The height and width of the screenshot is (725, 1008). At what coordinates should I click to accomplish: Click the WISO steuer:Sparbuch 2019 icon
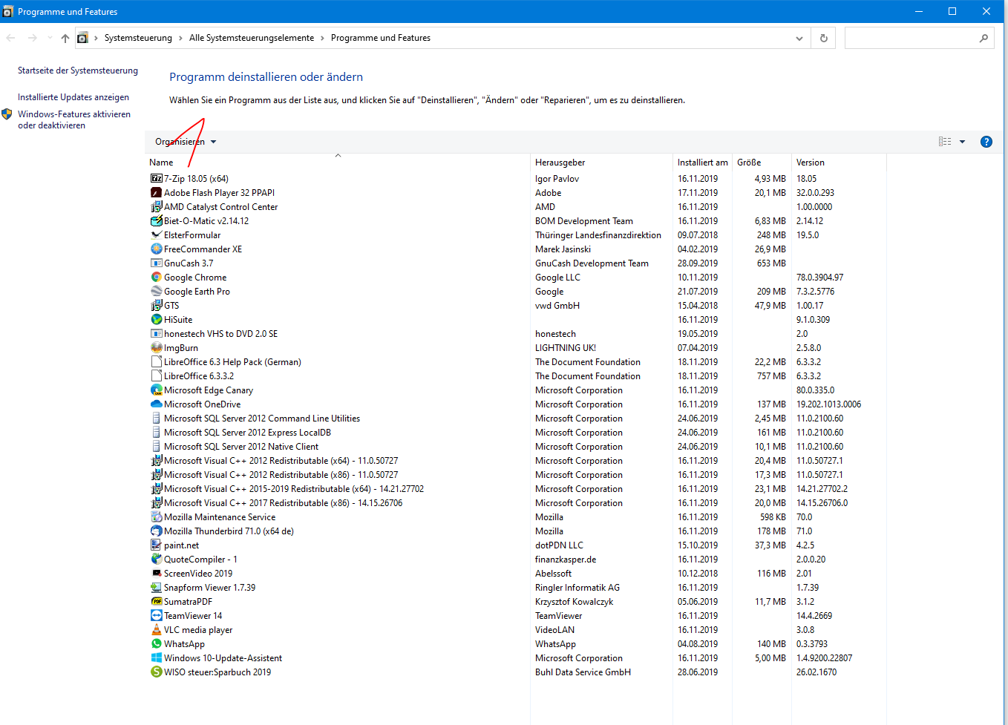click(x=156, y=672)
